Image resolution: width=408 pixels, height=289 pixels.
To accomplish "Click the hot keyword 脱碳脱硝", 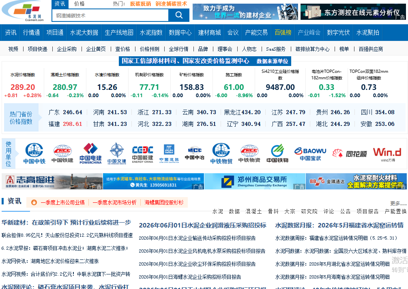I will pos(140,4).
